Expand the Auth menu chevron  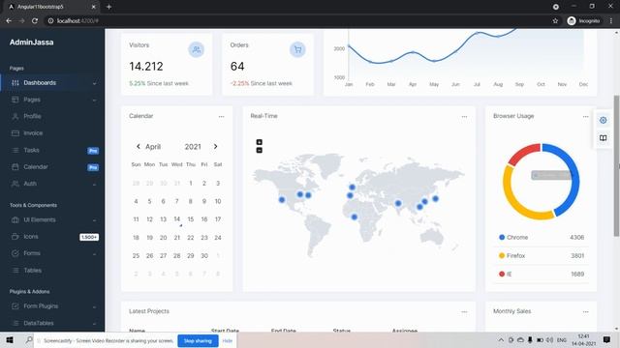coord(94,185)
